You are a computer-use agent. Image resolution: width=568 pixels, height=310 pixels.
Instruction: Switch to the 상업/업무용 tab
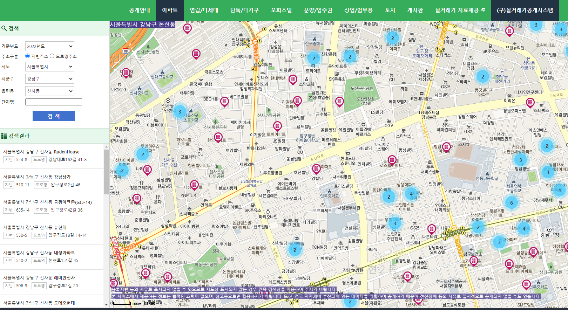[x=358, y=10]
